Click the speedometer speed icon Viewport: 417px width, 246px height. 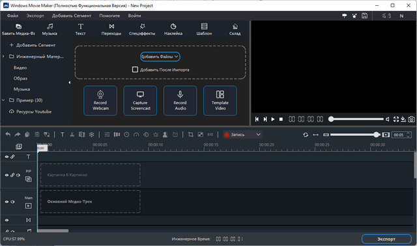136,135
